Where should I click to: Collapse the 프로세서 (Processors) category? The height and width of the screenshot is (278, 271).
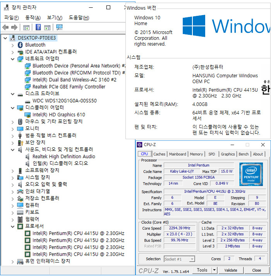(x=12, y=226)
